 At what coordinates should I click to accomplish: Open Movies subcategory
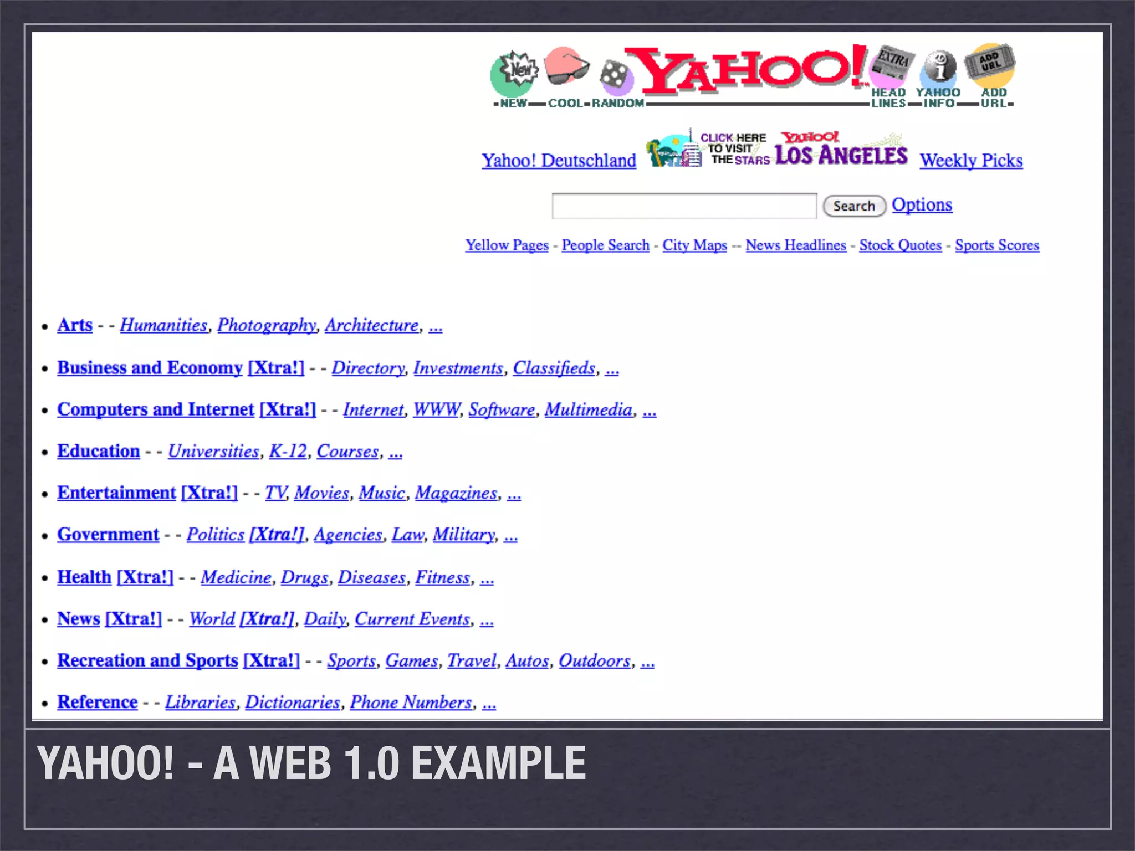321,493
